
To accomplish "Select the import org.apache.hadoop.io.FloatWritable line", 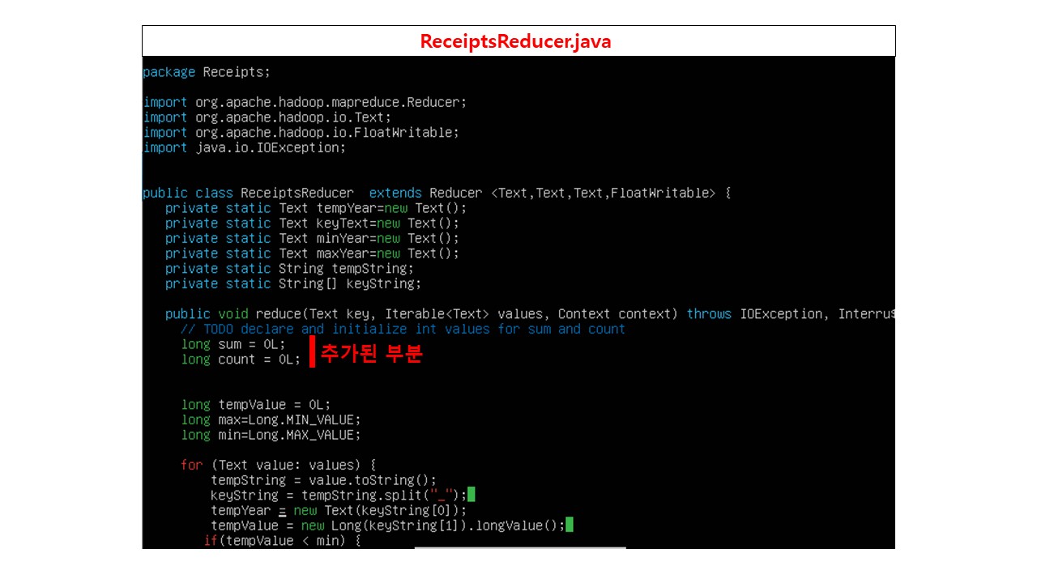I will [301, 133].
